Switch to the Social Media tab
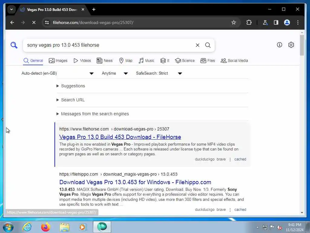Viewport: 310px width, 233px height. 234,61
